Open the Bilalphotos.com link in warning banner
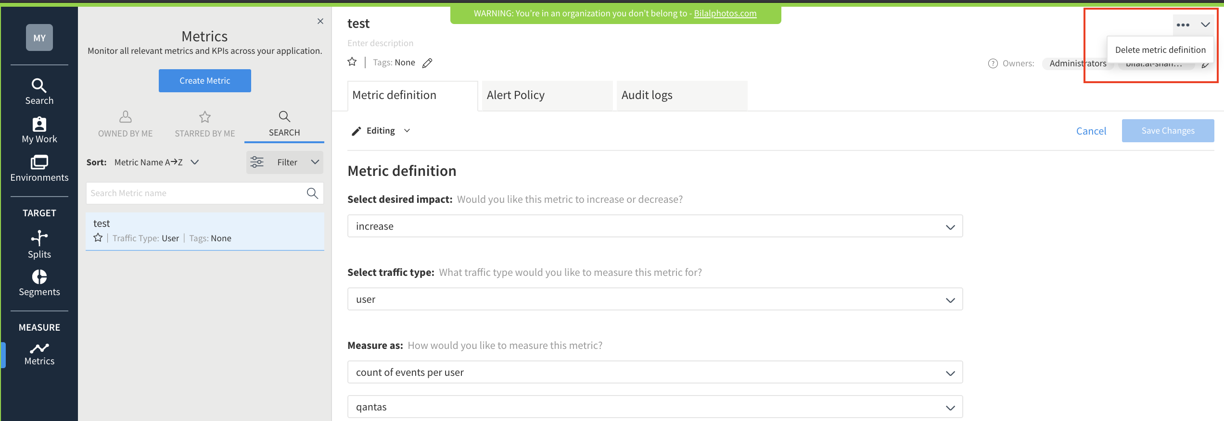The height and width of the screenshot is (421, 1224). tap(725, 13)
